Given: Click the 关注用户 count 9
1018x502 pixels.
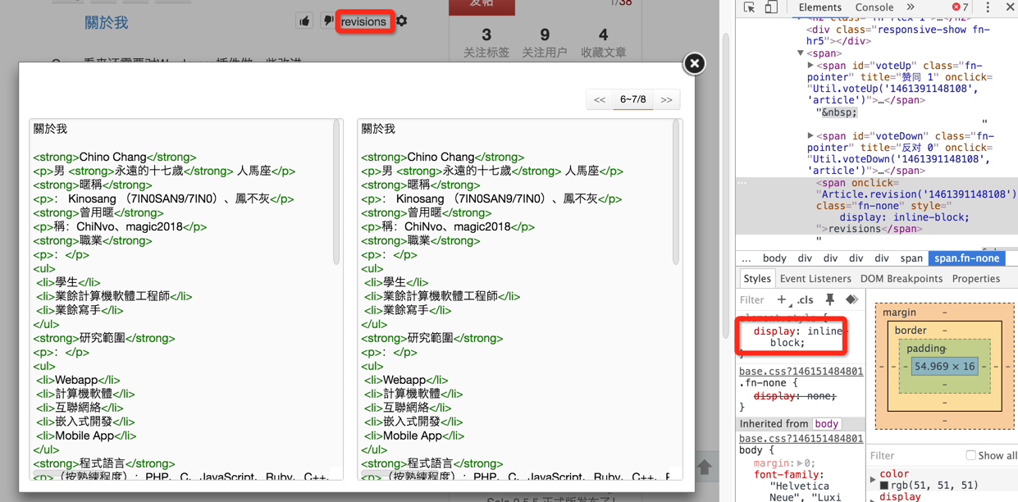Looking at the screenshot, I should pyautogui.click(x=545, y=35).
